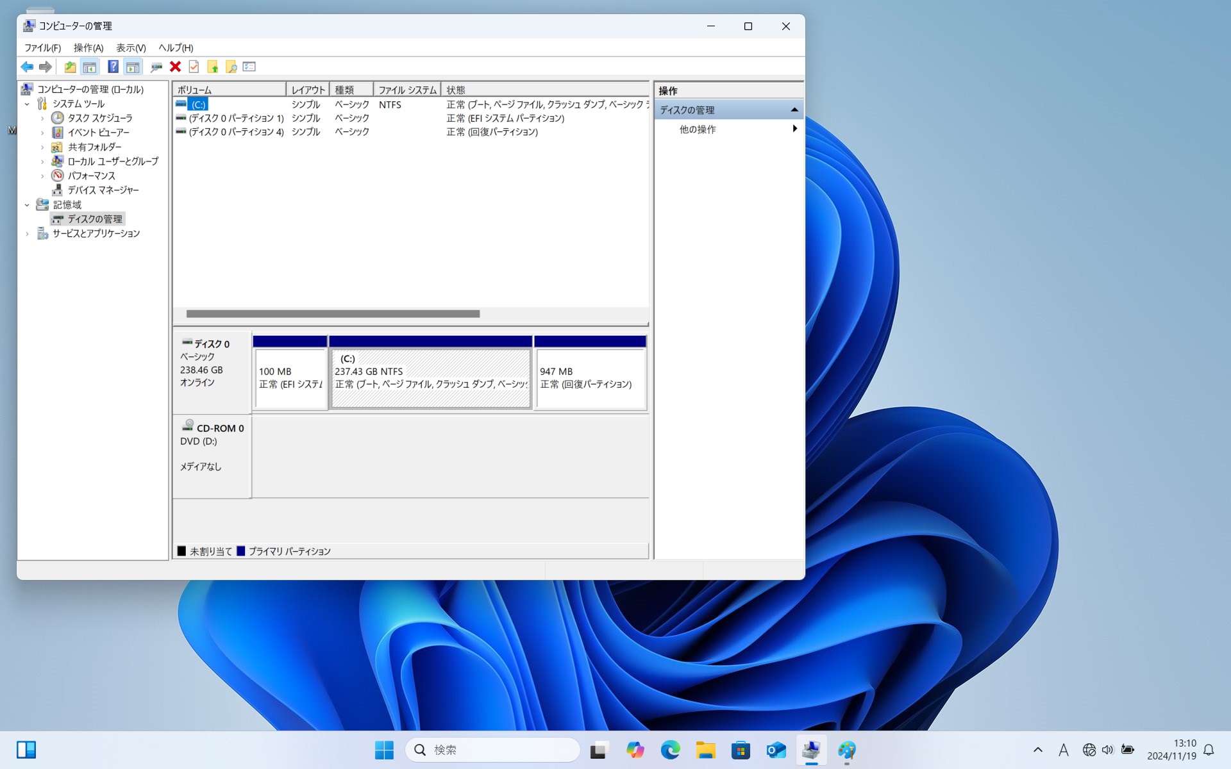Select ローカル ユーザーとグループ icon
The height and width of the screenshot is (769, 1231).
click(x=58, y=161)
